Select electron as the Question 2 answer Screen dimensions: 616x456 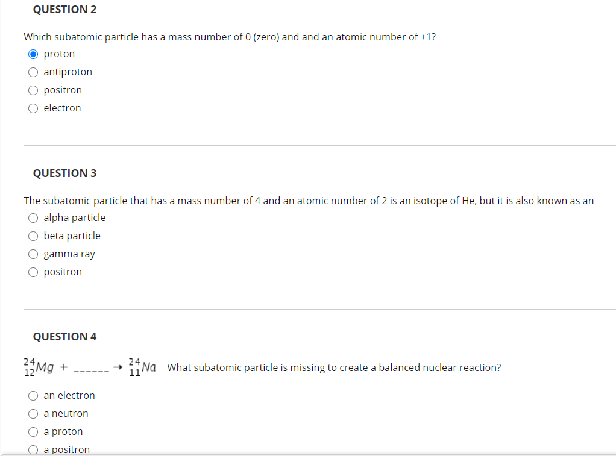[33, 108]
